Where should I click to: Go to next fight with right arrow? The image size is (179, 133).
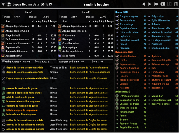coord(150,4)
